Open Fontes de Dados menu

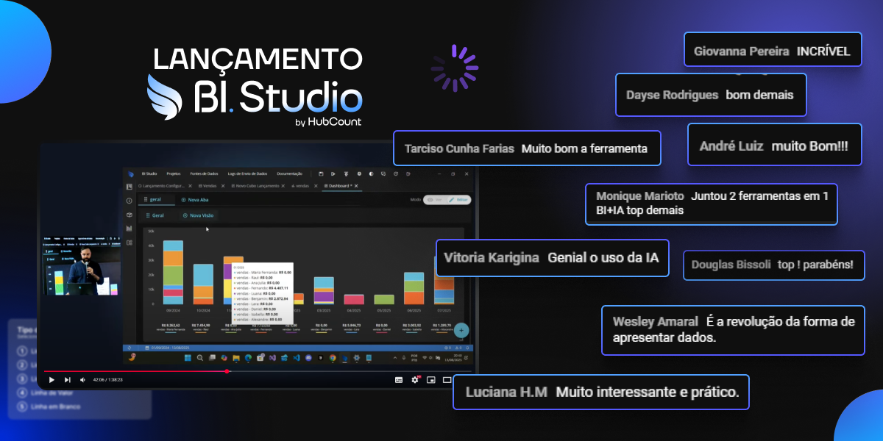pos(204,173)
